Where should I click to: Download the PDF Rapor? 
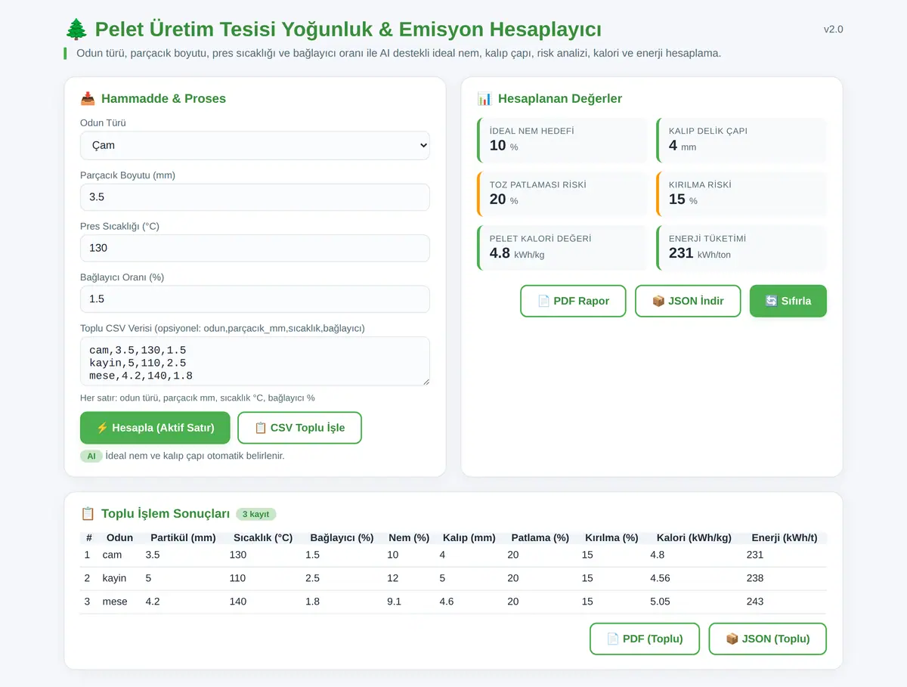573,301
